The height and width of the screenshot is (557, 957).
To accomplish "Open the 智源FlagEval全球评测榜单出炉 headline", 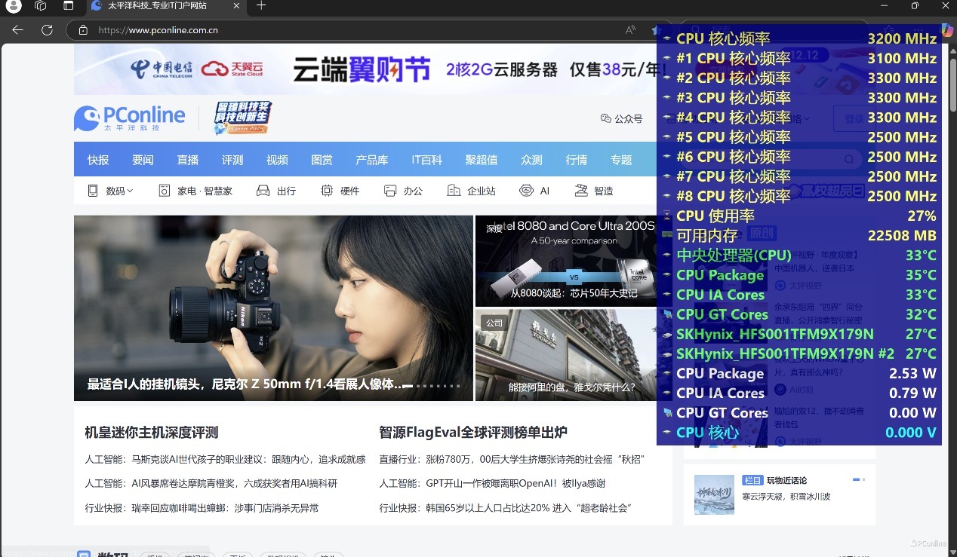I will tap(473, 433).
